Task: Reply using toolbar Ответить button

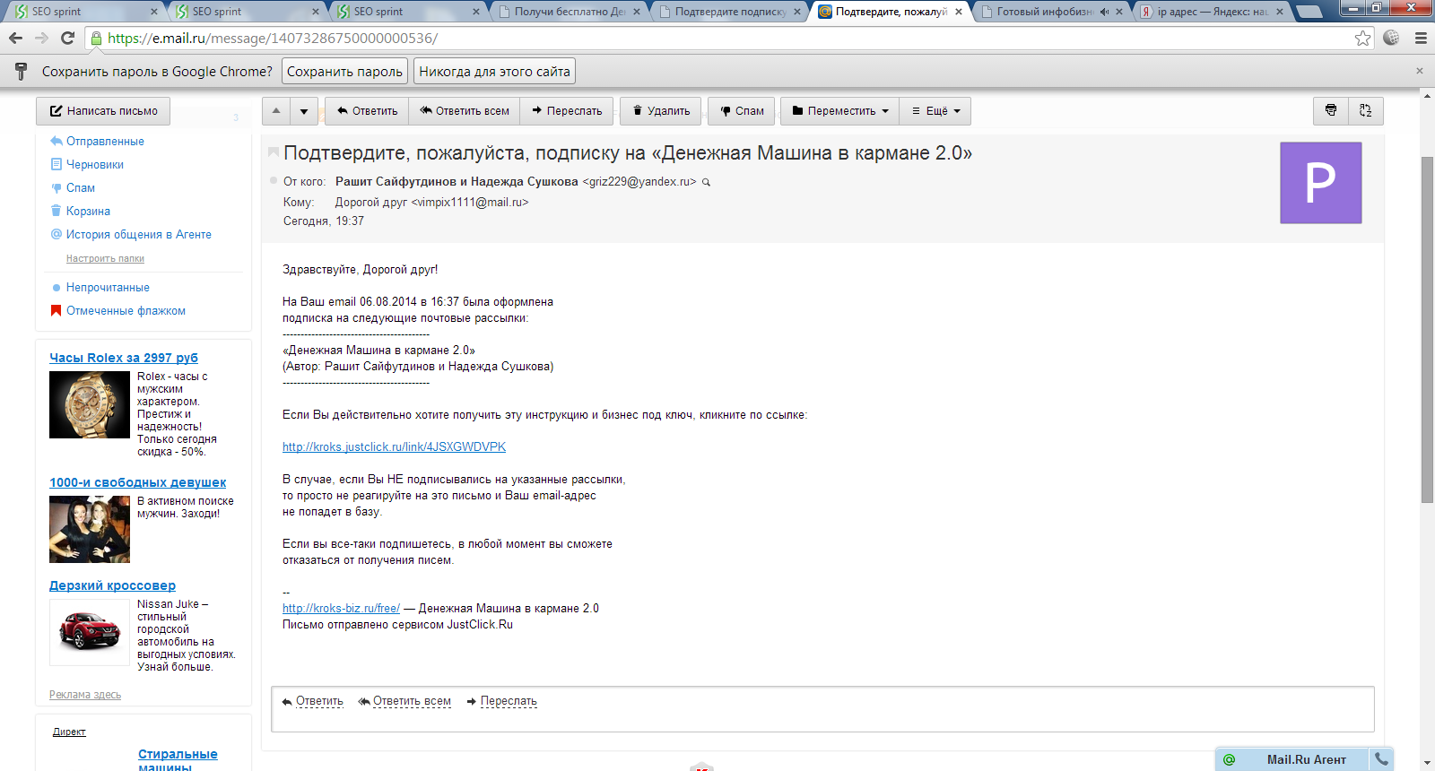Action: tap(367, 111)
